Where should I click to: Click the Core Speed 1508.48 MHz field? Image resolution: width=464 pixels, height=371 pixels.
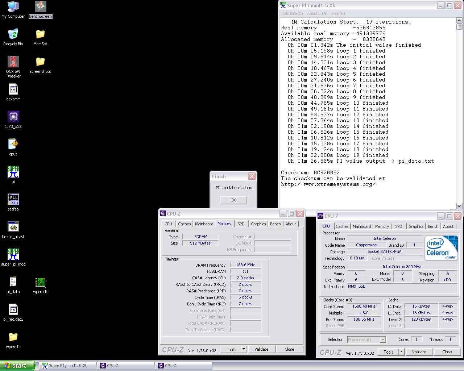364,306
